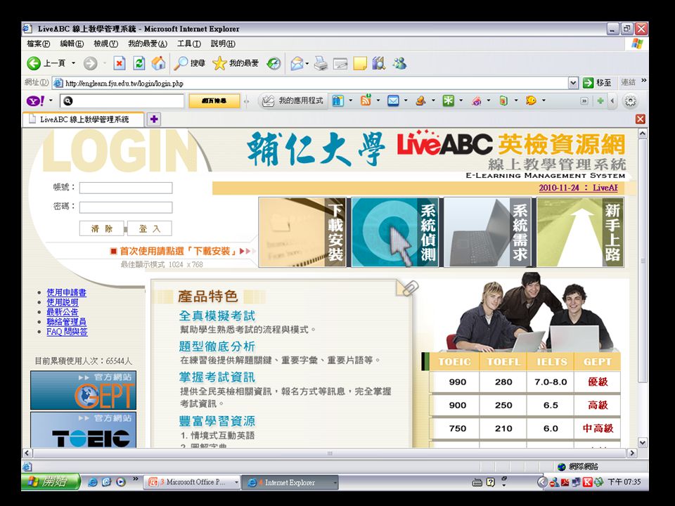This screenshot has height=506, width=675.
Task: Print the page with the printer icon
Action: (x=321, y=64)
